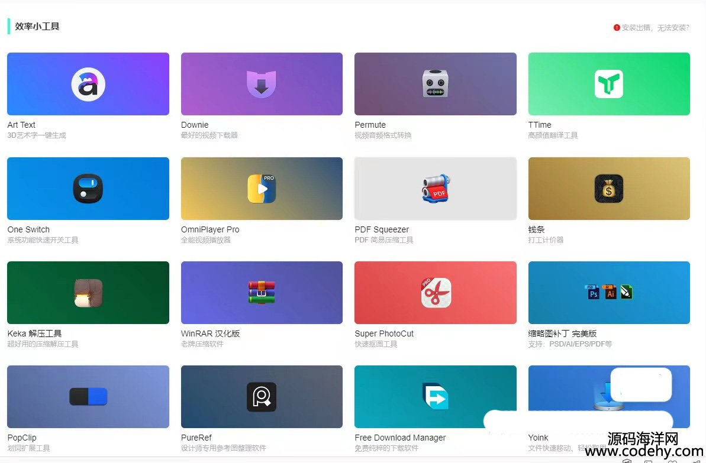Click the OmniPlayer Pro title
The width and height of the screenshot is (706, 463).
click(x=210, y=229)
